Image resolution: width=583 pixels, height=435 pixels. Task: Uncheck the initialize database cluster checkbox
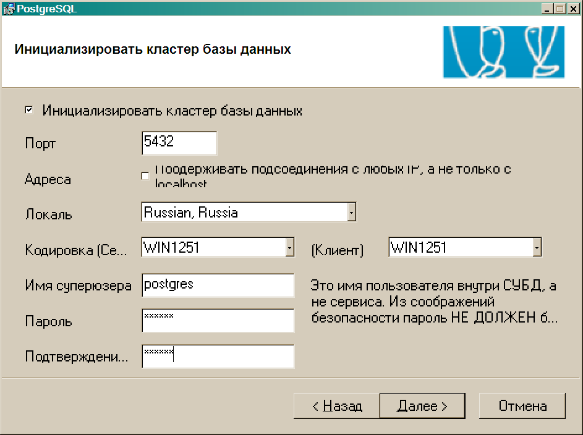tap(29, 110)
